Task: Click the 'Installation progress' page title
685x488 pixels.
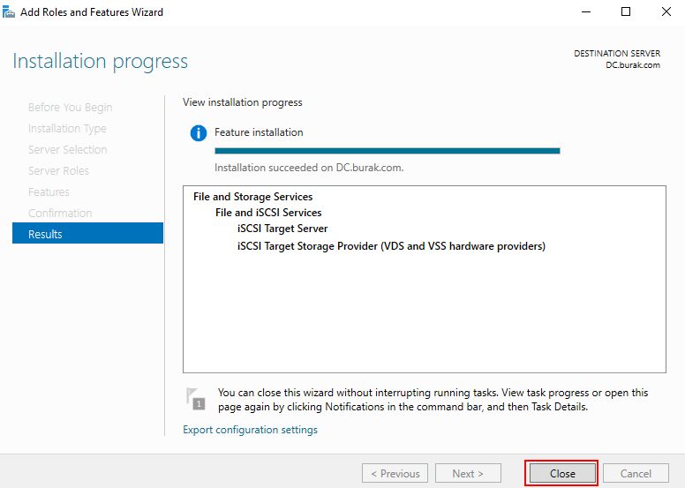Action: (x=100, y=61)
